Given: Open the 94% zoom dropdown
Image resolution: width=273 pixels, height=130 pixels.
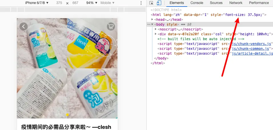Looking at the screenshot, I should click(x=92, y=3).
